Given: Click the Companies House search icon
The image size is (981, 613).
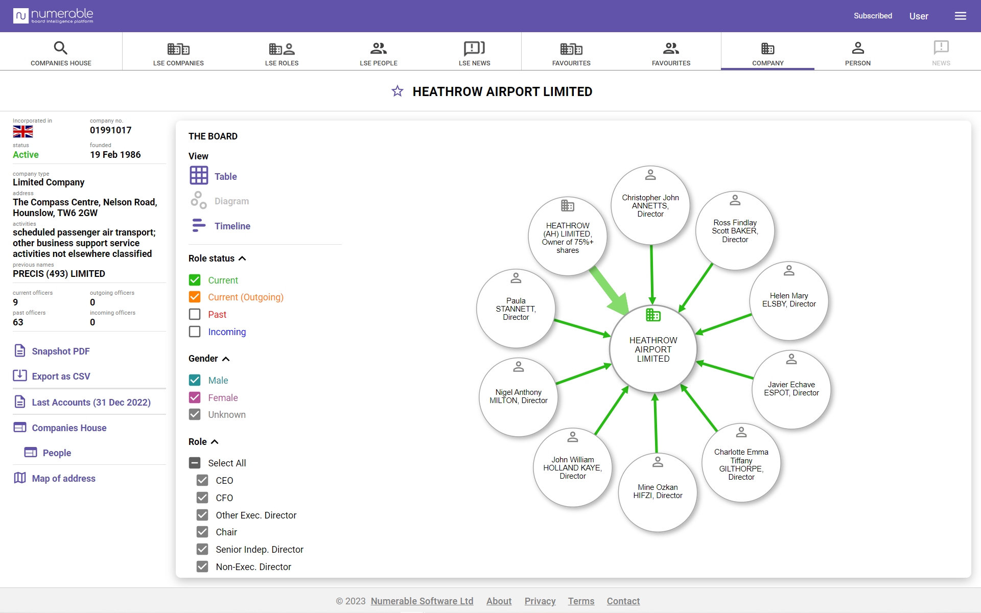Looking at the screenshot, I should click(x=61, y=48).
